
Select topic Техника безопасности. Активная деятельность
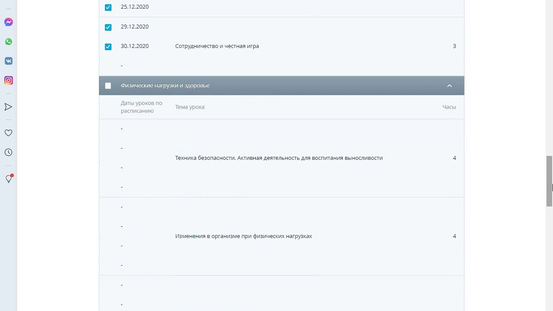click(x=279, y=158)
